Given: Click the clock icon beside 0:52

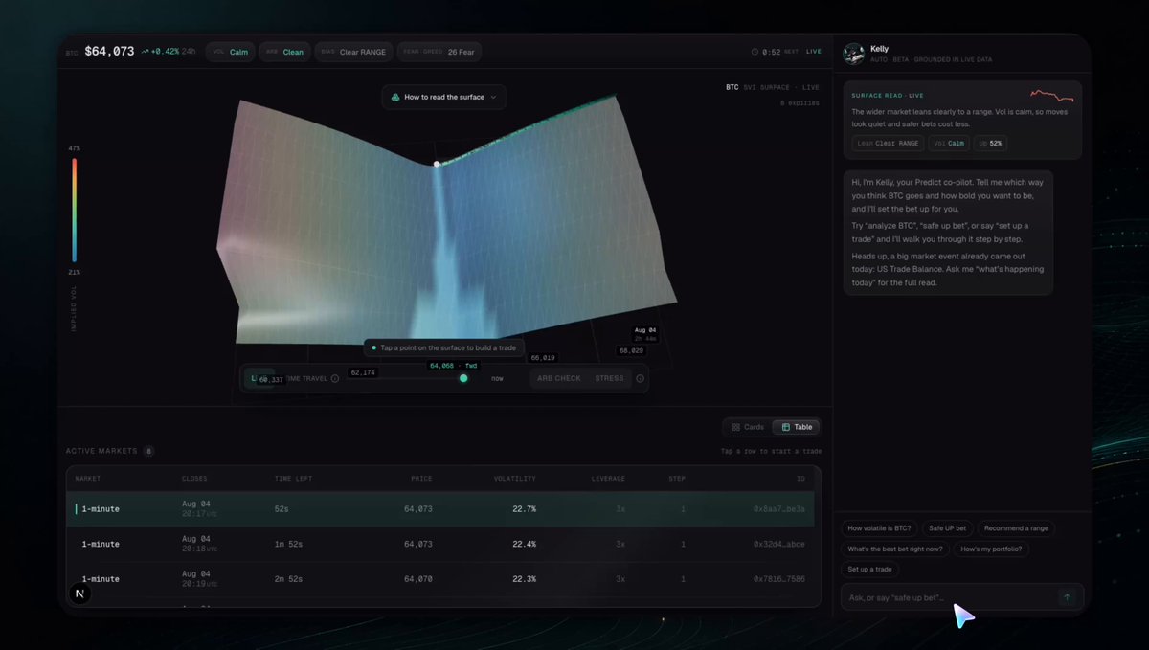Looking at the screenshot, I should coord(755,52).
